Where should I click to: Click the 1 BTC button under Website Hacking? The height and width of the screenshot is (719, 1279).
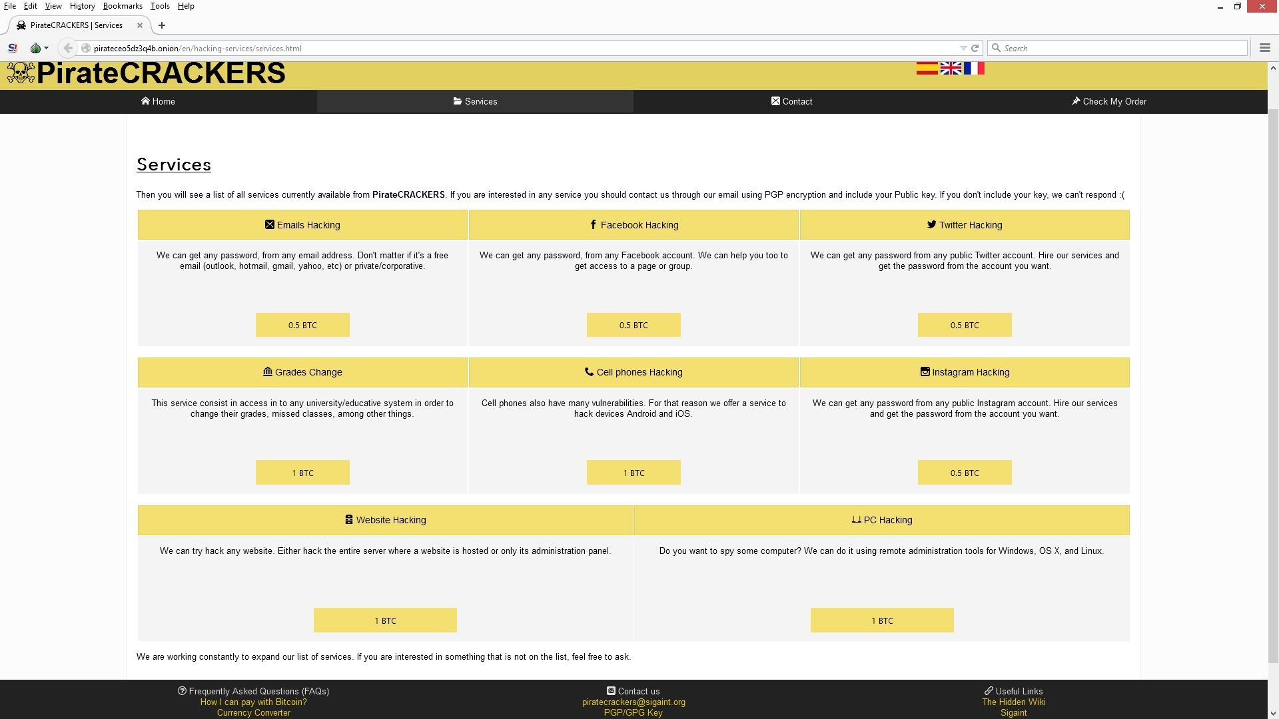pos(385,620)
